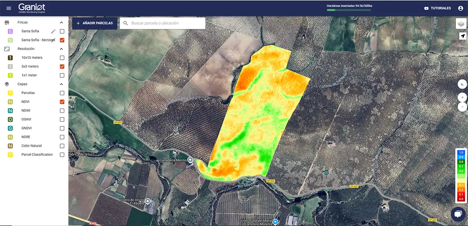The height and width of the screenshot is (226, 468).
Task: Select the measure tool on the map
Action: point(463,85)
